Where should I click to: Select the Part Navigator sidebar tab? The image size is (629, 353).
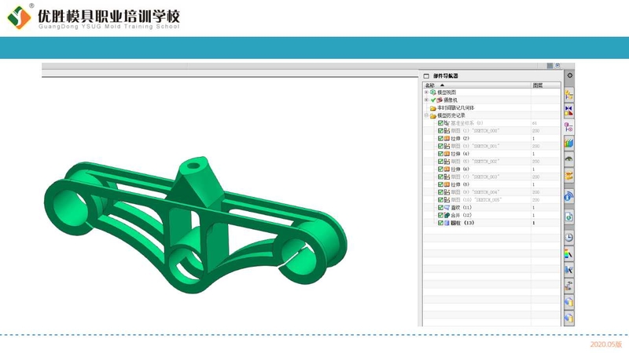pyautogui.click(x=568, y=126)
